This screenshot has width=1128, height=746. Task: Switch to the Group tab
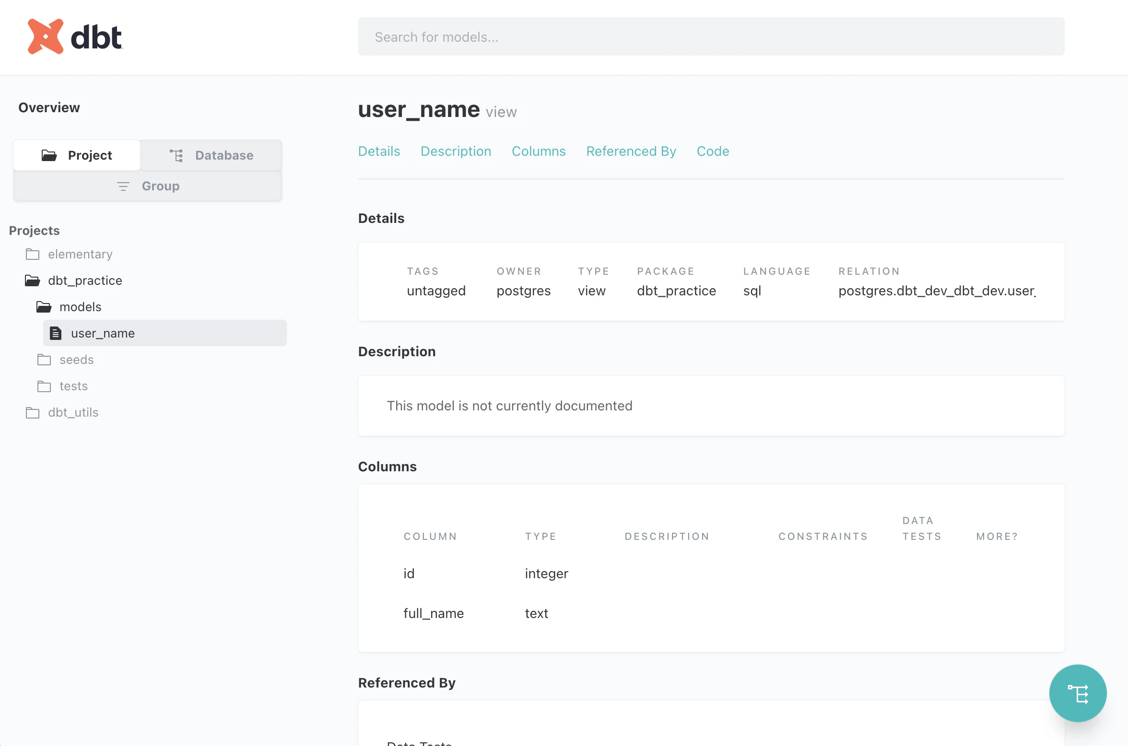[148, 186]
